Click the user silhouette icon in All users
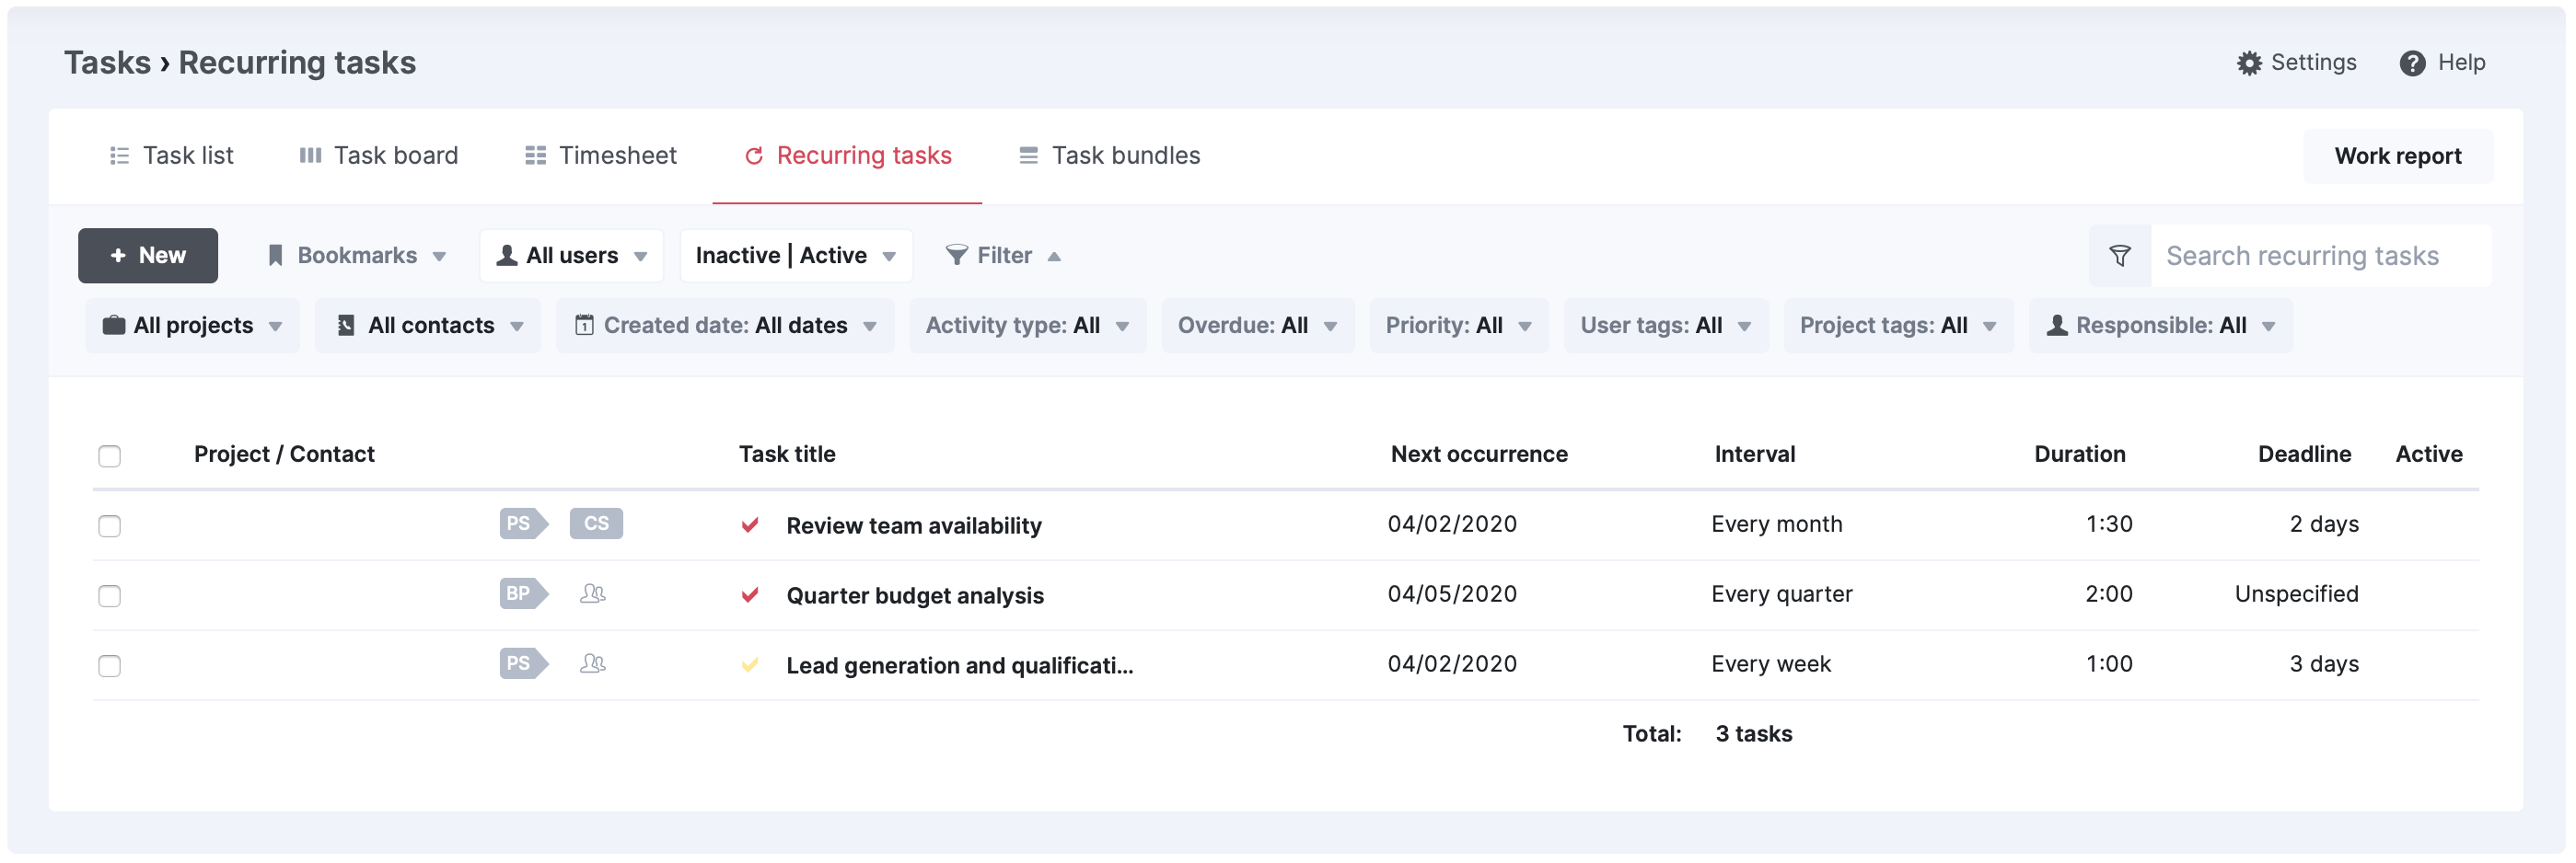This screenshot has width=2576, height=863. [x=507, y=256]
